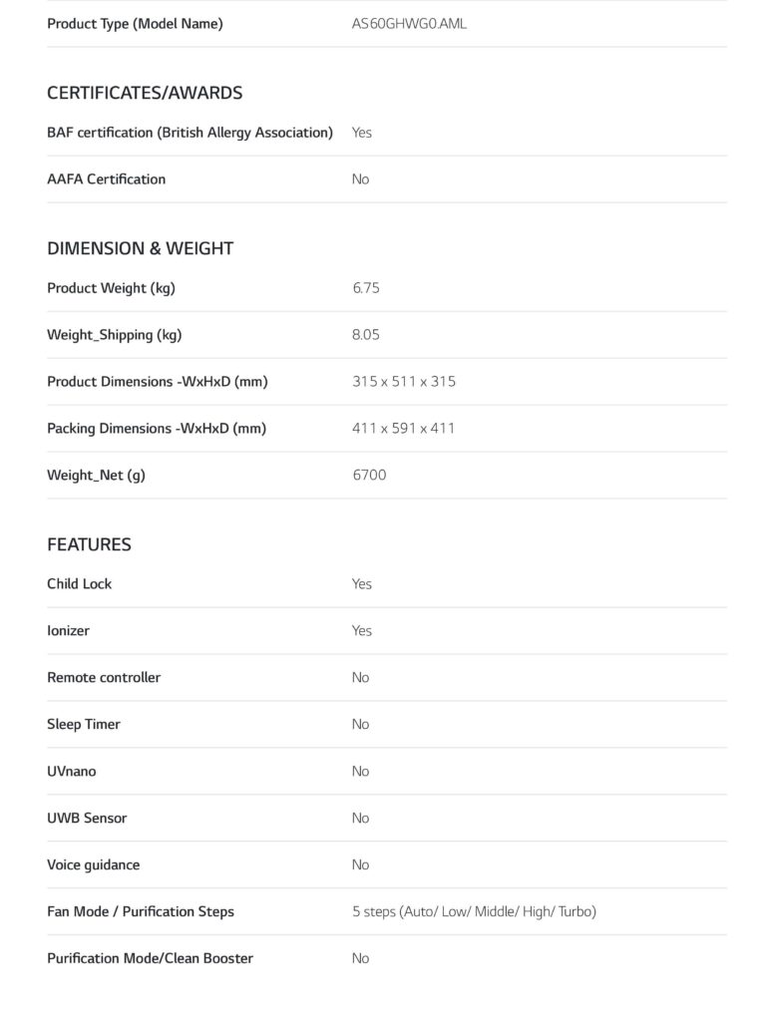Click the Child Lock feature label
773x1021 pixels.
(x=80, y=584)
